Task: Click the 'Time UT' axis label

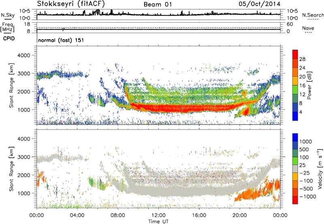Action: pos(158,222)
